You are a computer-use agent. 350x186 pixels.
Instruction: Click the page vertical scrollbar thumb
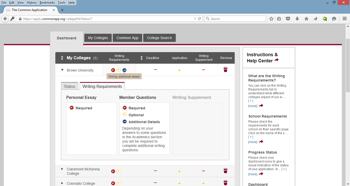click(348, 65)
